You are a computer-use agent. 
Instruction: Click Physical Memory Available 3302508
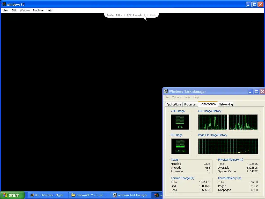[x=252, y=168]
